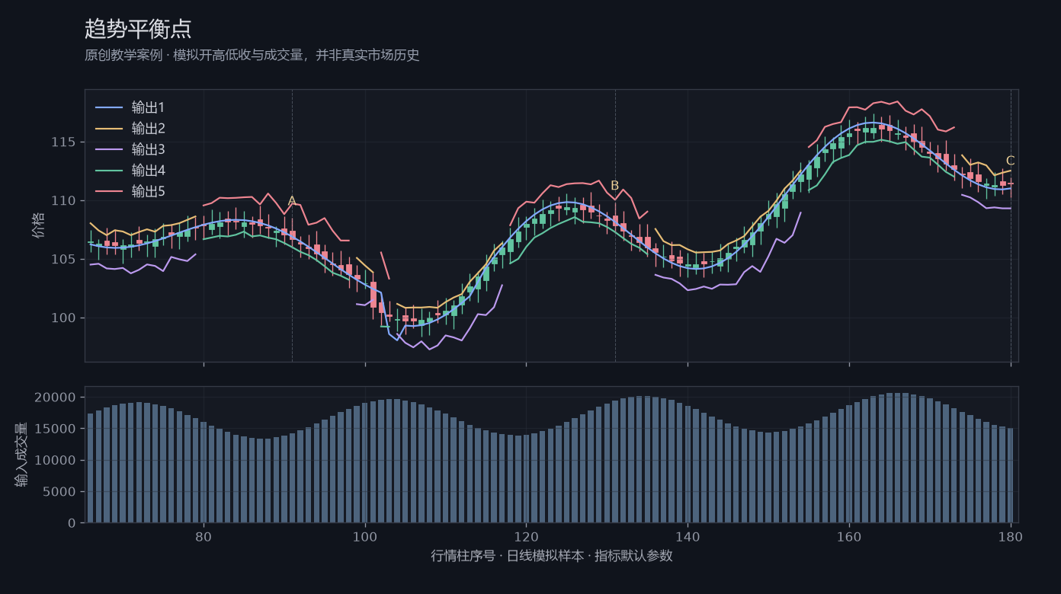The height and width of the screenshot is (594, 1061).
Task: Click the 输入成交量 axis label
Action: pos(21,455)
